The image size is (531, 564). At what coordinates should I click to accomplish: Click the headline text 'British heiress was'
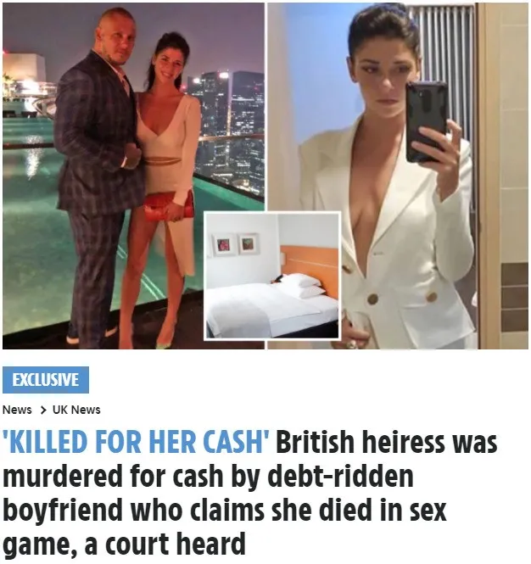coord(387,441)
